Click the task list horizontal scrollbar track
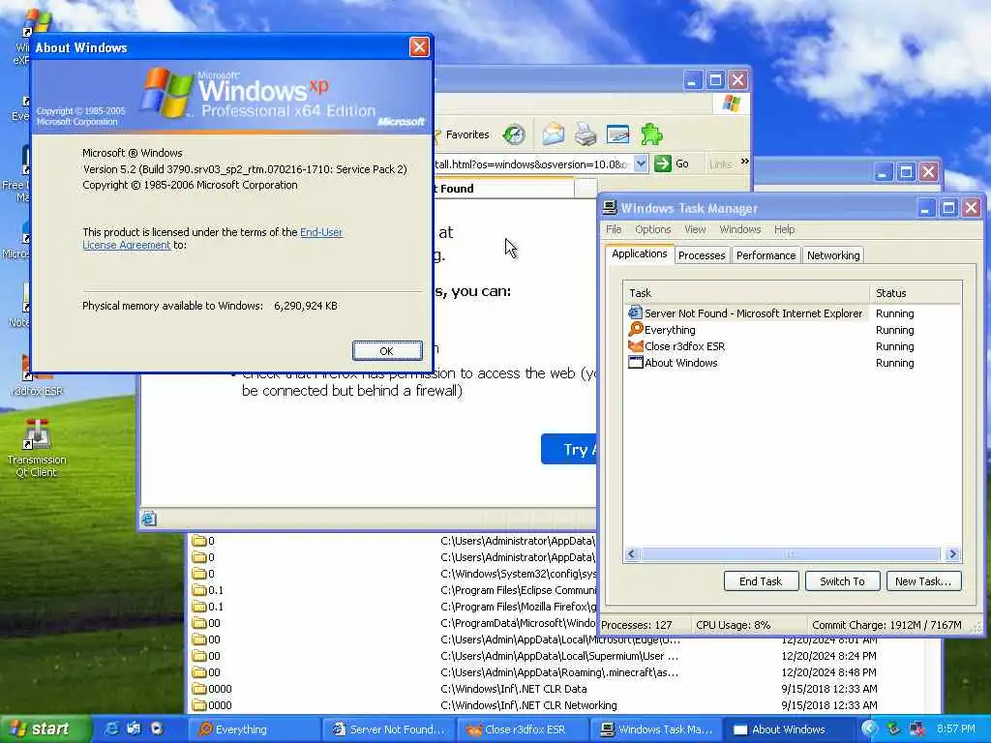 pos(791,554)
